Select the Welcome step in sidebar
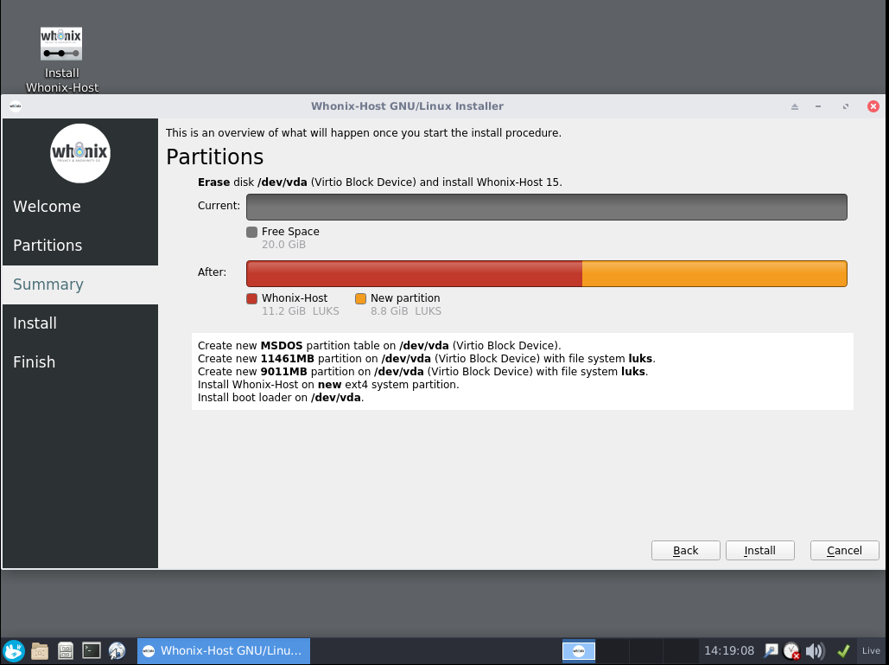 47,207
